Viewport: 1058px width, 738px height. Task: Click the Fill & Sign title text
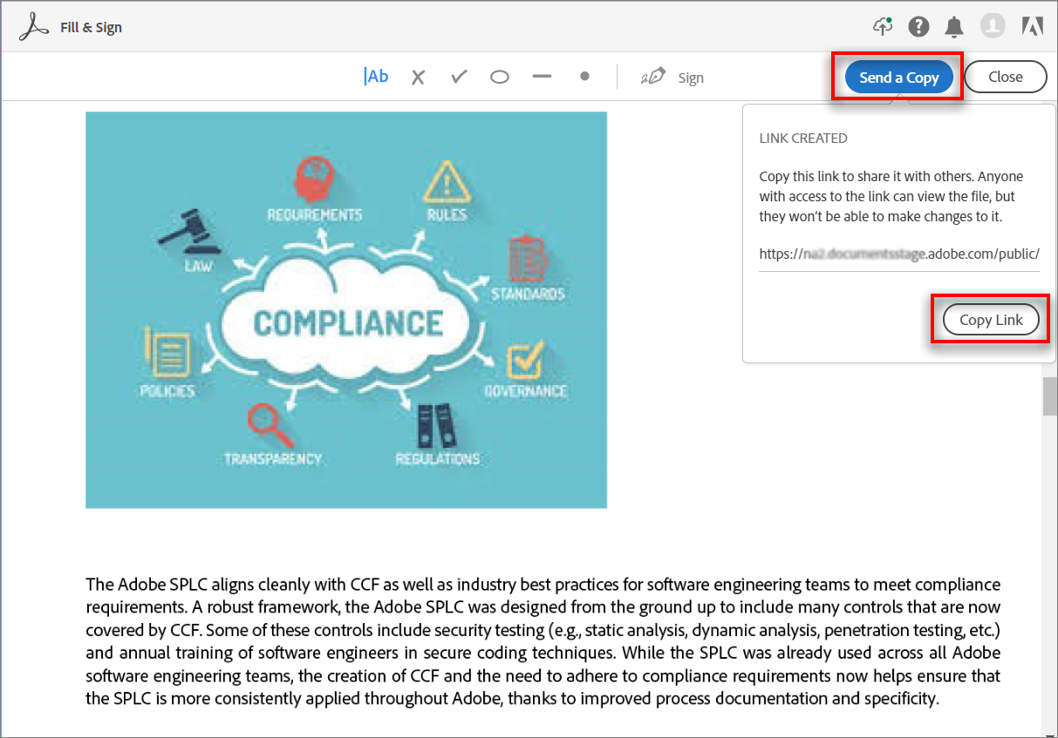coord(91,27)
